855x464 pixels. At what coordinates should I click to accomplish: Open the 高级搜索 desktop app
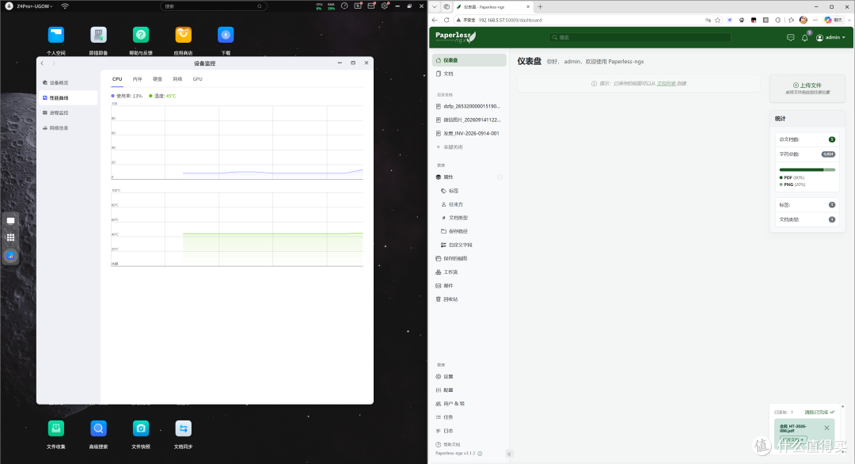tap(98, 428)
